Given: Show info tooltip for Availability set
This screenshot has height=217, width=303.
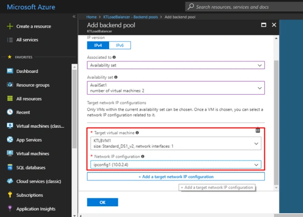Looking at the screenshot, I should (x=116, y=77).
